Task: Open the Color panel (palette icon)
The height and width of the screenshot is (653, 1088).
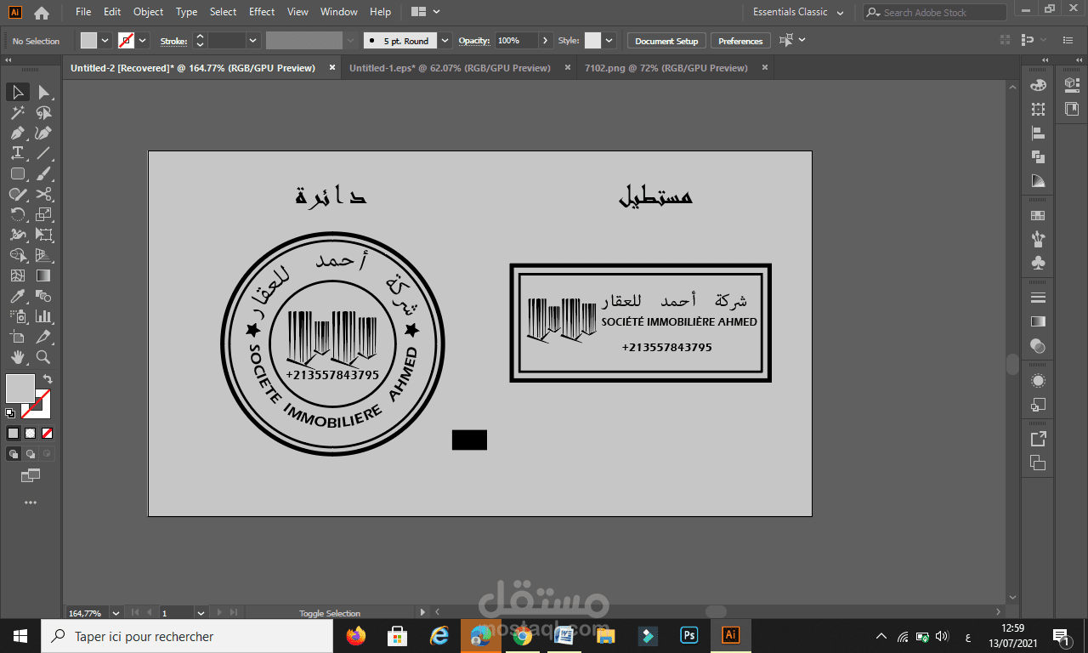Action: [x=1038, y=85]
